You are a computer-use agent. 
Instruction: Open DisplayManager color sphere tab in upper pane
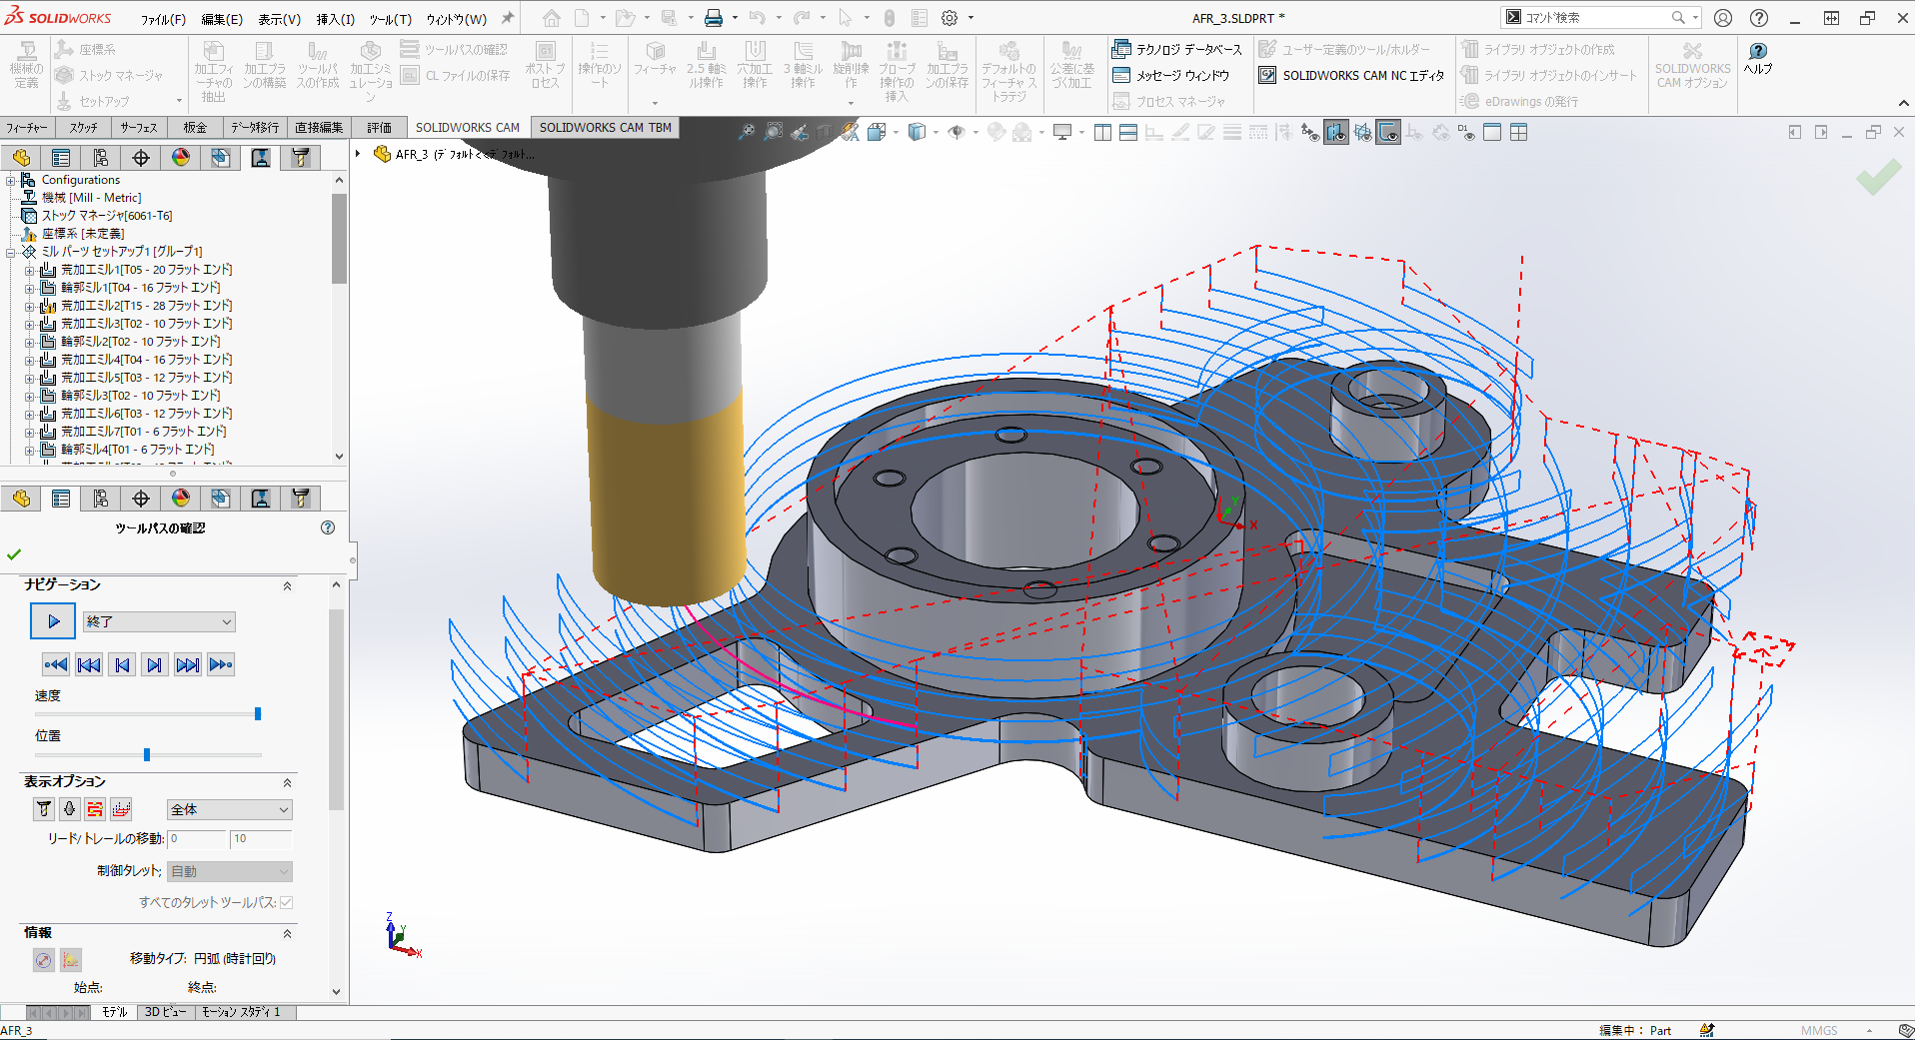pos(181,158)
